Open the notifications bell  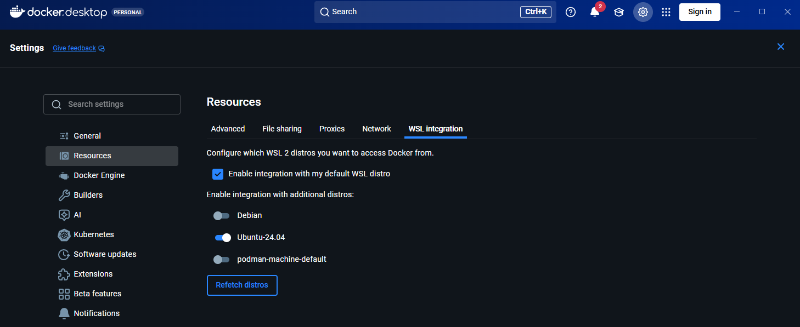[x=594, y=12]
